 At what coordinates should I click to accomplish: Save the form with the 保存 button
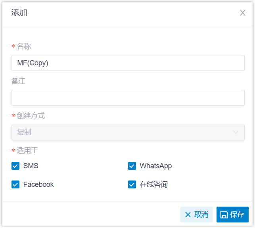coord(232,215)
